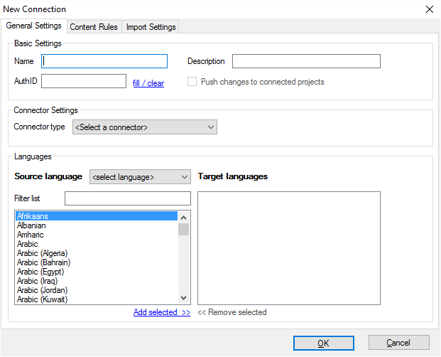Click the Filter list text box

(x=128, y=198)
